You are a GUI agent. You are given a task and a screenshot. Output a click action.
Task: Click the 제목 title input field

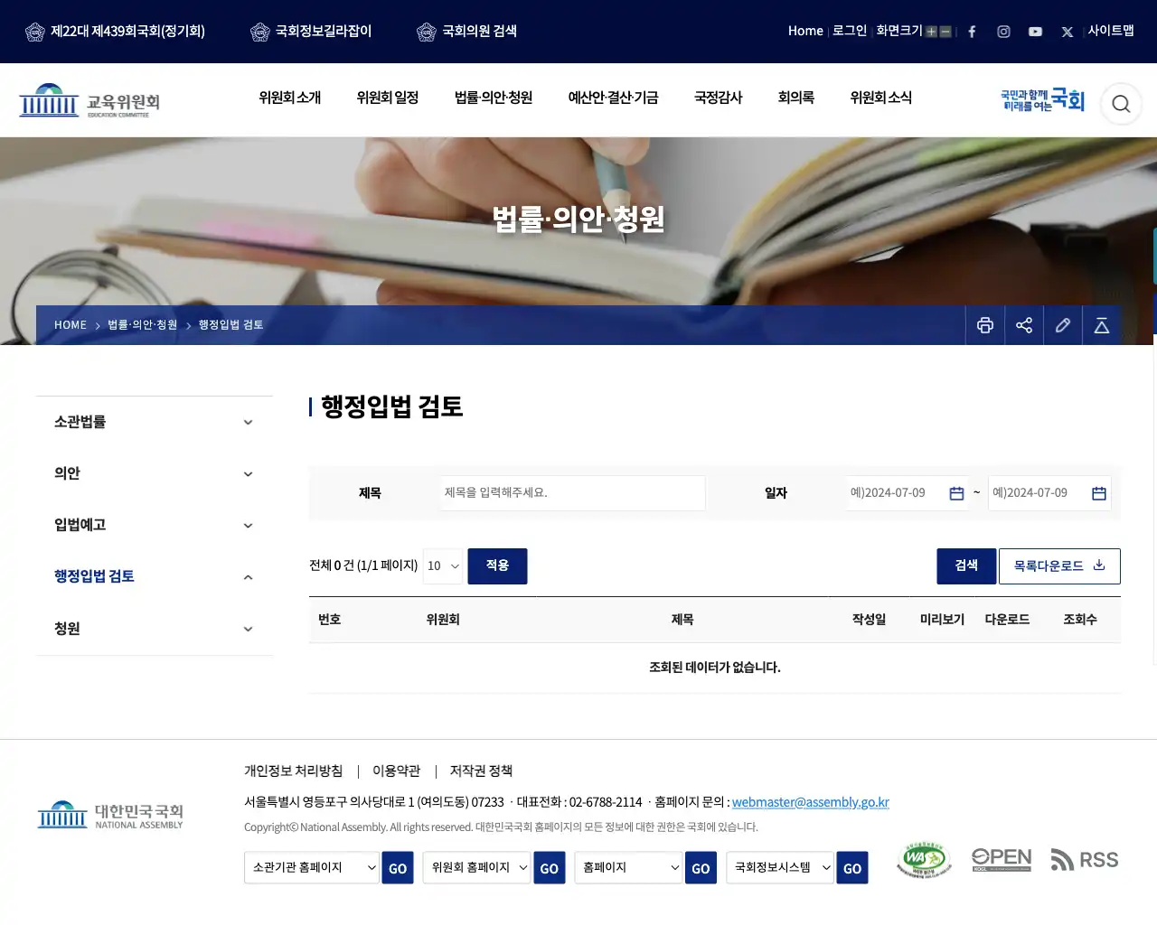(x=573, y=493)
